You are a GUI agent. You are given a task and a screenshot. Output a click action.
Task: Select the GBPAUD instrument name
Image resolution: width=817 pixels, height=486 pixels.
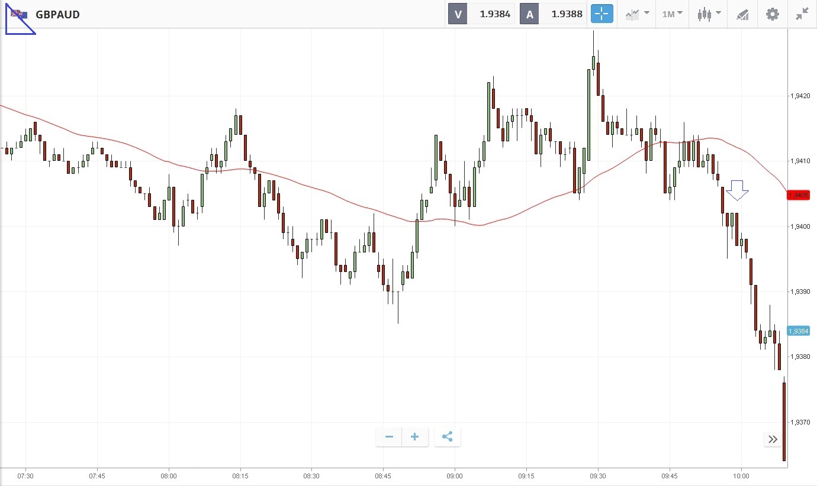point(57,14)
